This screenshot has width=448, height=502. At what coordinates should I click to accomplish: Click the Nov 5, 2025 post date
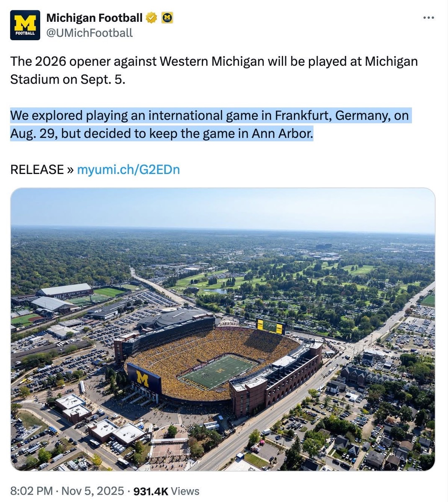coord(93,491)
